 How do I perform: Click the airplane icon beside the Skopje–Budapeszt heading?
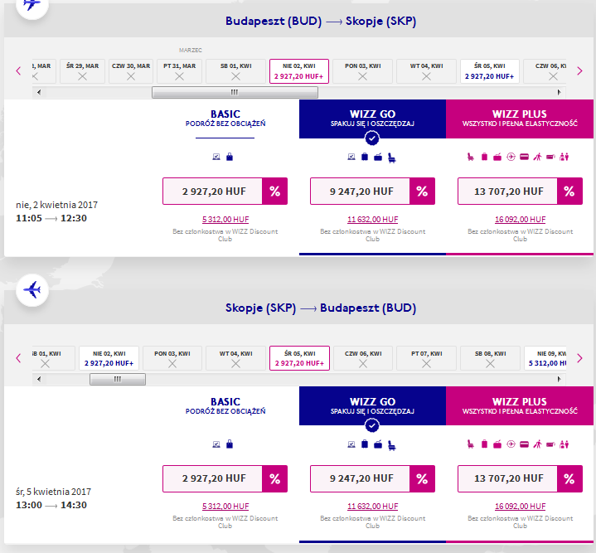pyautogui.click(x=32, y=290)
